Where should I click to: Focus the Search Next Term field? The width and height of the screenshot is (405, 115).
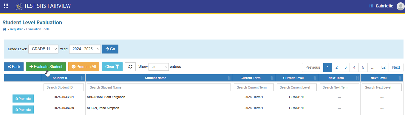[339, 87]
